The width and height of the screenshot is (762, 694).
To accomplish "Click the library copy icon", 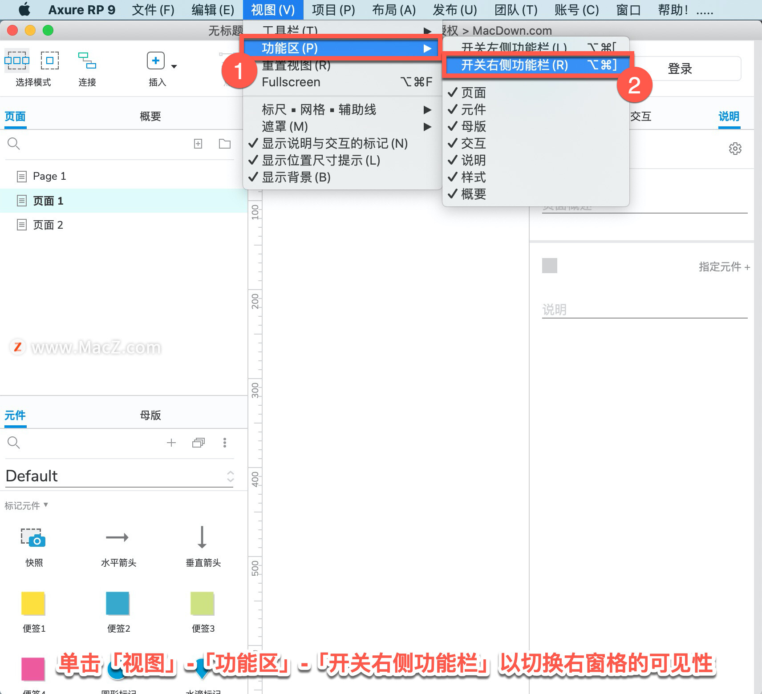I will tap(199, 443).
